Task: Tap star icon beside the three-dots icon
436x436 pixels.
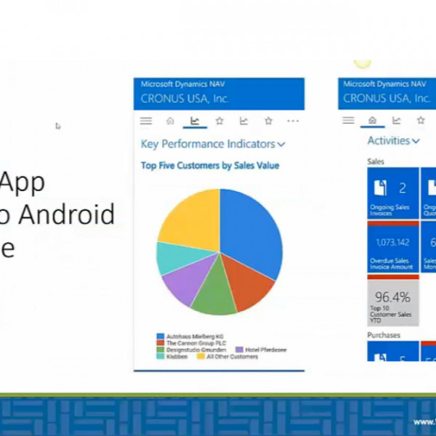Action: [x=268, y=121]
